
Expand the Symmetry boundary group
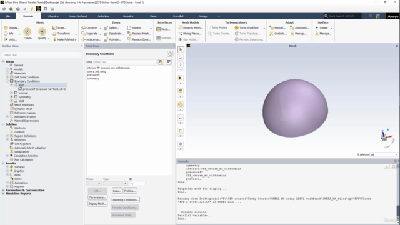[11, 97]
